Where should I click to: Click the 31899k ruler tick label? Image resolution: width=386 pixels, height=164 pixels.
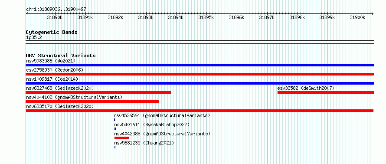[x=327, y=17]
